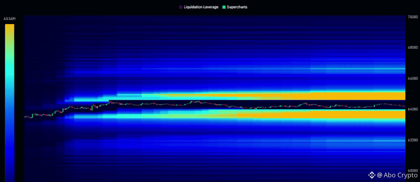The image size is (420, 182).
Task: Click the 60000 price axis label
Action: 412,170
